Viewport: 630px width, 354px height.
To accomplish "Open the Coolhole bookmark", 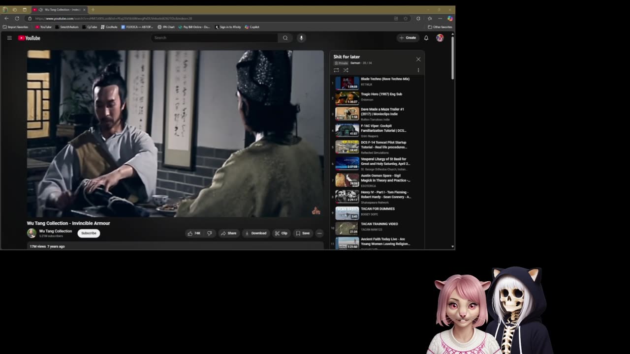I will point(109,27).
